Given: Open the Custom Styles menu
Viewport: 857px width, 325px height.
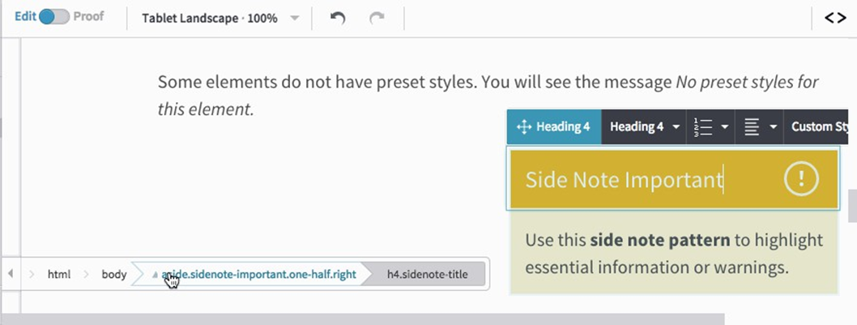Looking at the screenshot, I should [820, 127].
